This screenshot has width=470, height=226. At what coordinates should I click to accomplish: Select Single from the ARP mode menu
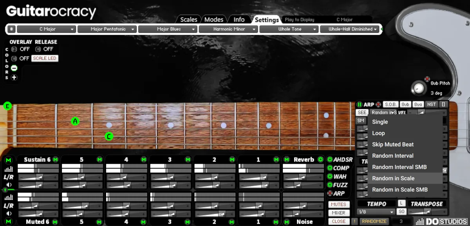pos(405,122)
